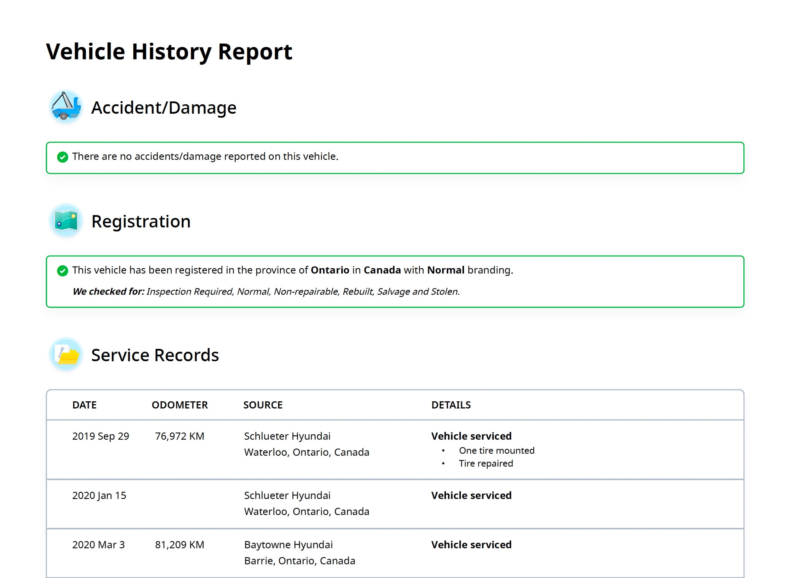Click the folder Service Records icon
Image resolution: width=791 pixels, height=578 pixels.
[65, 354]
